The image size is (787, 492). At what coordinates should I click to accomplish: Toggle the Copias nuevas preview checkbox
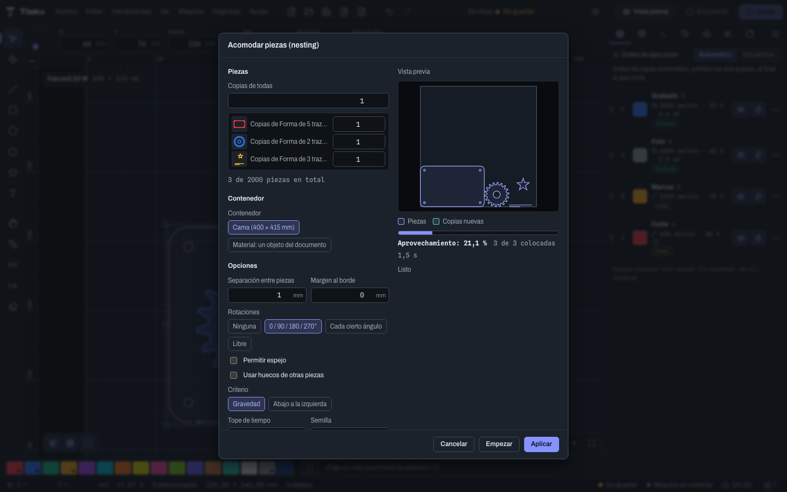coord(436,221)
